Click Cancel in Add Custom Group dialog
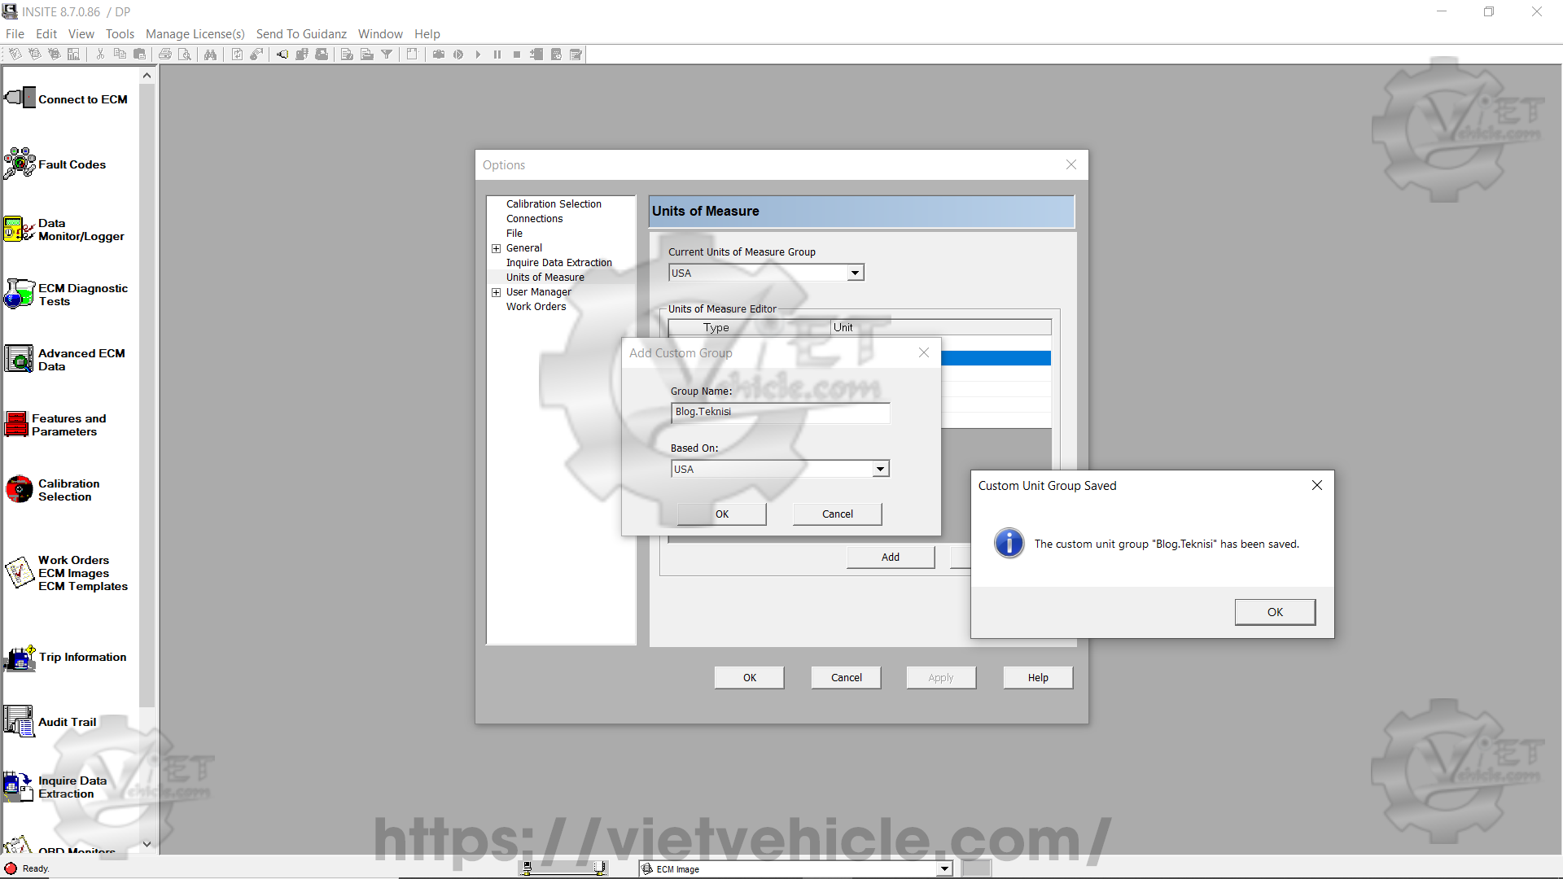 [837, 514]
